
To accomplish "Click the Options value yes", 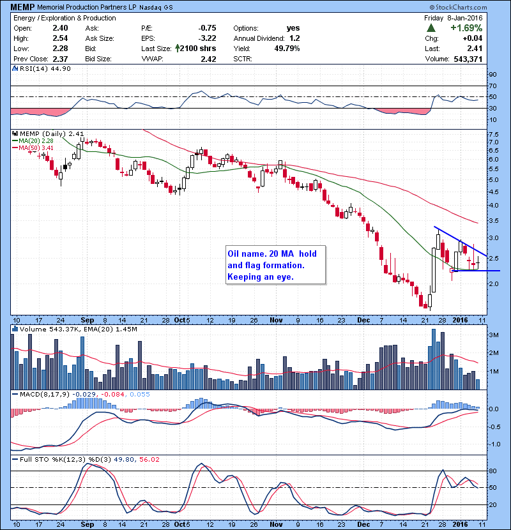I will coord(293,28).
